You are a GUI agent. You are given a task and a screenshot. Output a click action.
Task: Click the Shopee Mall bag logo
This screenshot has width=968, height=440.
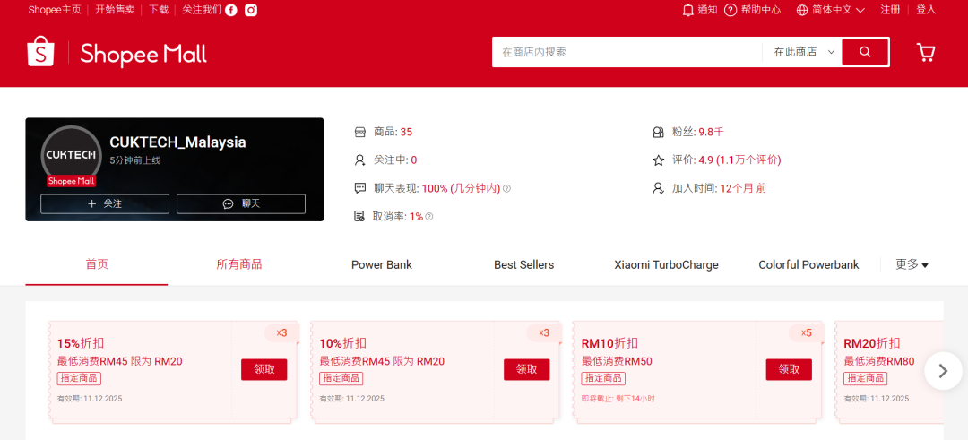(41, 53)
